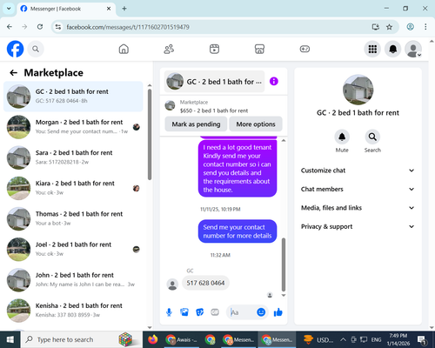Choose a sticker using the sticker icon
Image resolution: width=435 pixels, height=348 pixels.
coord(199,312)
